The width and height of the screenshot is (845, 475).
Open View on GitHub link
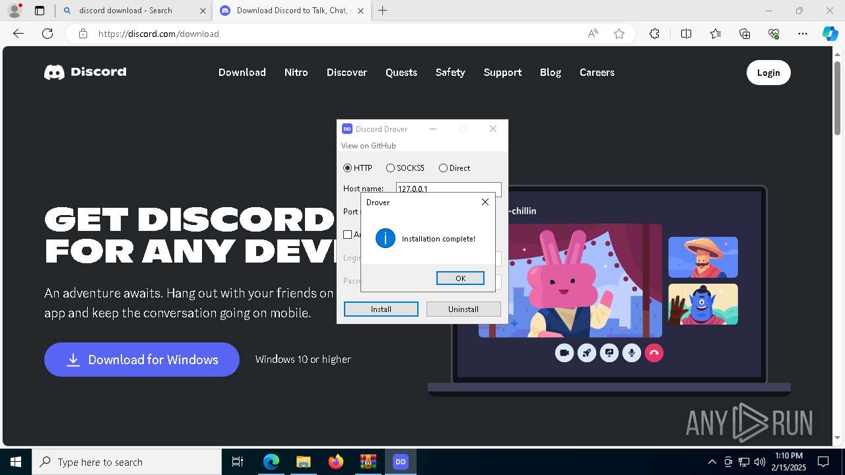tap(368, 145)
